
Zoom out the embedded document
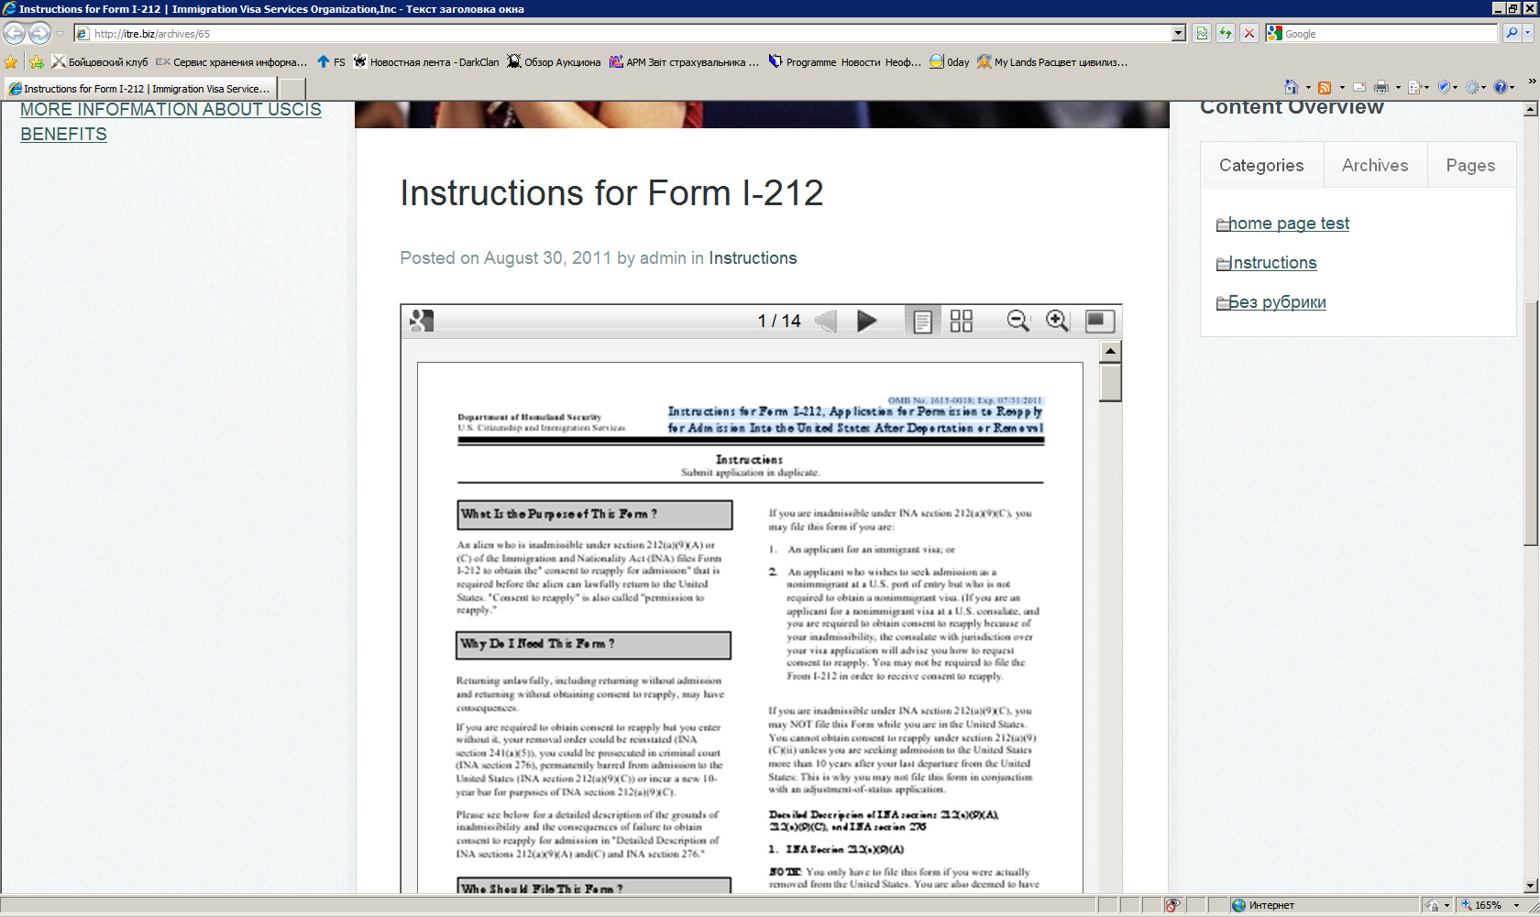click(1017, 321)
